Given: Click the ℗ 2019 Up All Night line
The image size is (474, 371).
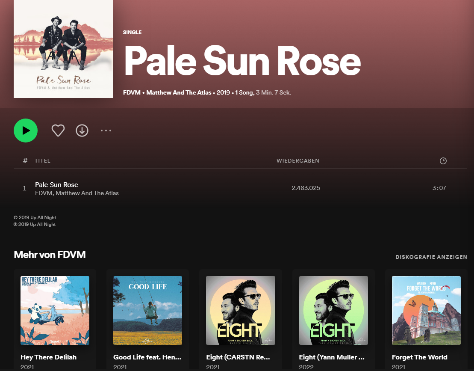Looking at the screenshot, I should click(x=35, y=224).
